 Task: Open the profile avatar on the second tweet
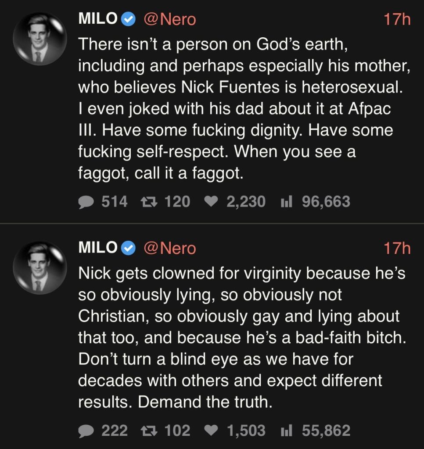tap(40, 268)
